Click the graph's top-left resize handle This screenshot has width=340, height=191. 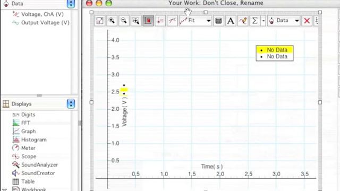tap(91, 12)
